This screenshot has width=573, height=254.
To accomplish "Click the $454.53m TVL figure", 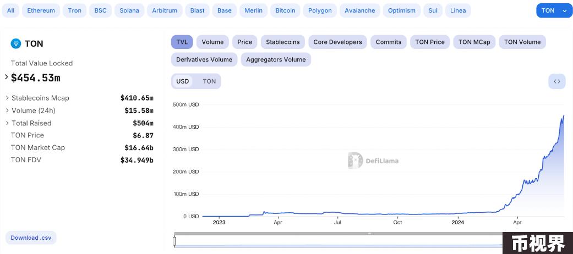I will [x=35, y=78].
